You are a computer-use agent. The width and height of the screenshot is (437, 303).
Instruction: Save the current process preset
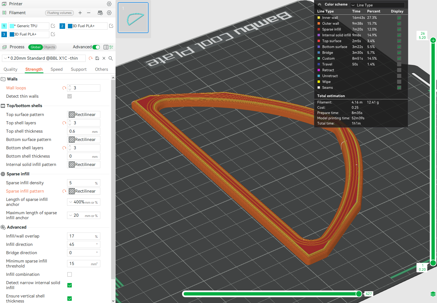[97, 58]
